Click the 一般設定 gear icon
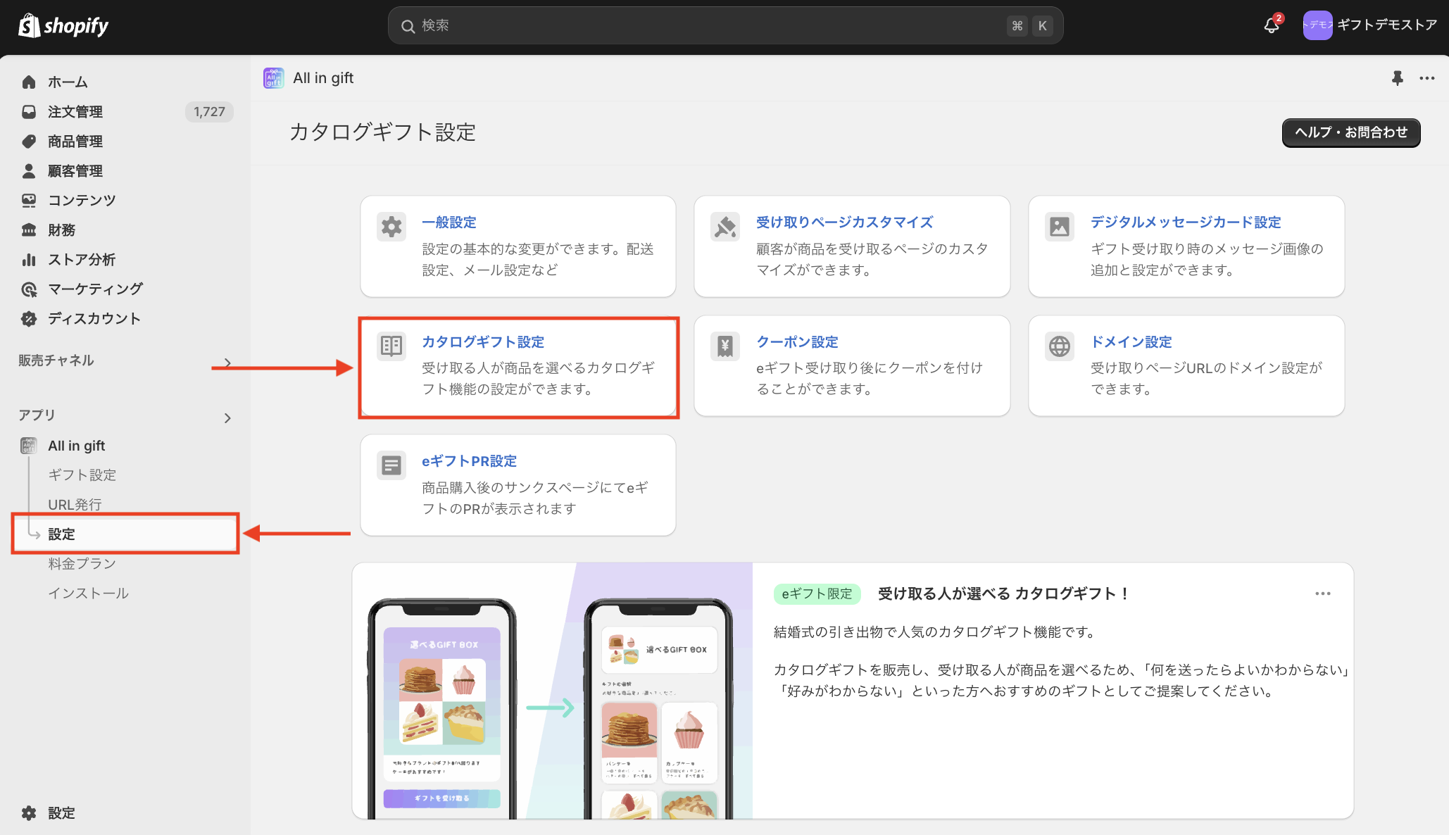The height and width of the screenshot is (835, 1449). pos(391,227)
